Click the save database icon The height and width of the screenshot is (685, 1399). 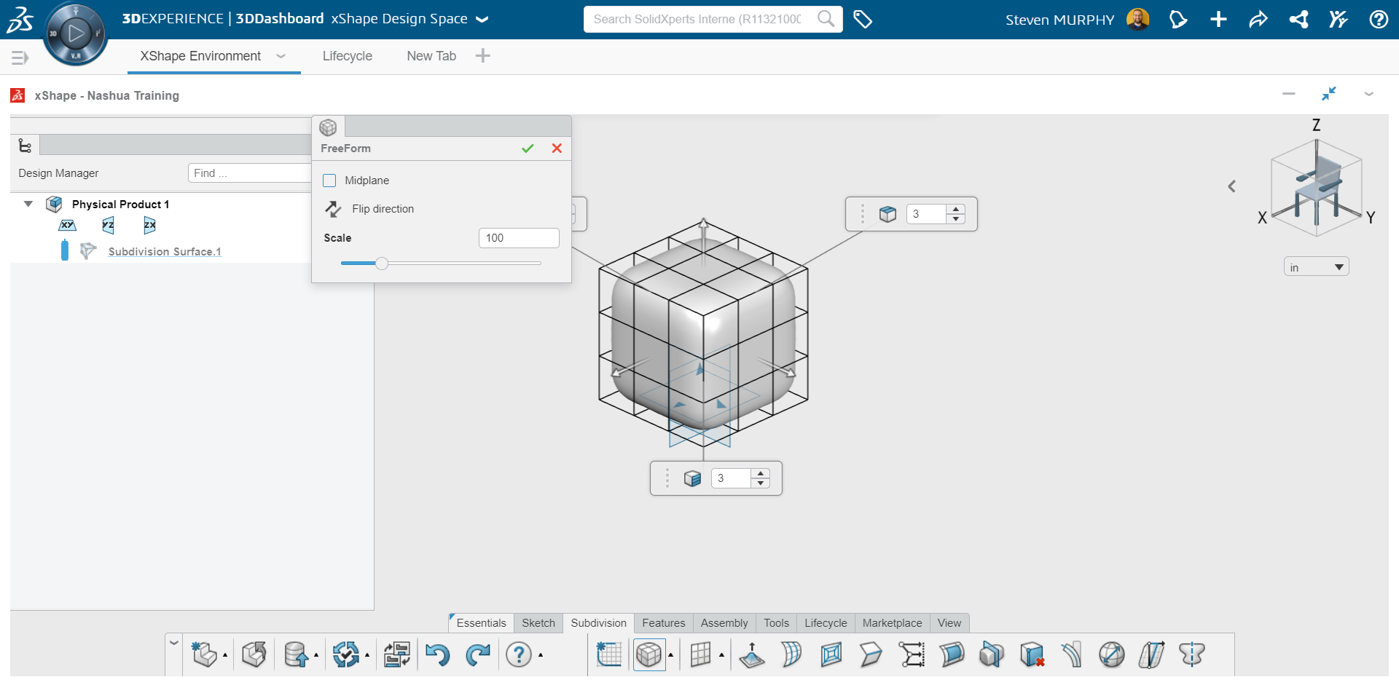click(296, 654)
